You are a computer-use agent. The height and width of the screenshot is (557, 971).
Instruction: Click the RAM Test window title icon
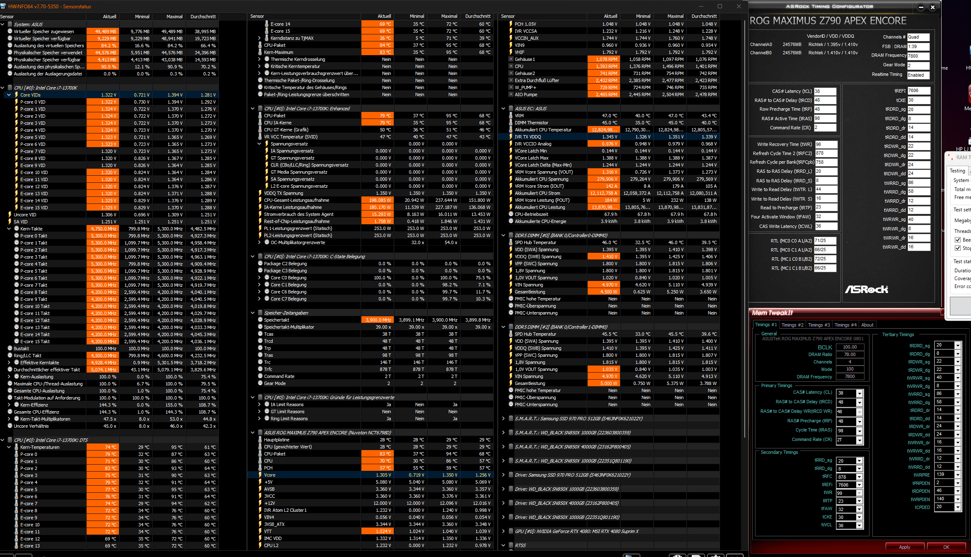click(951, 157)
